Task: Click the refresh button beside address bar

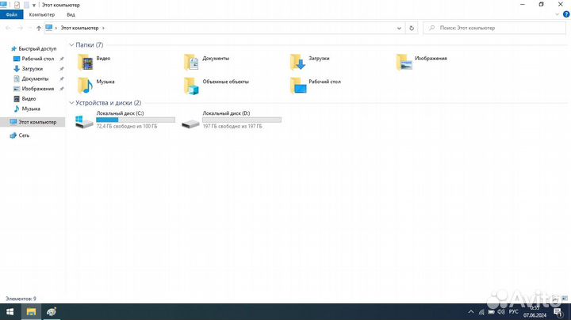Action: click(x=412, y=28)
